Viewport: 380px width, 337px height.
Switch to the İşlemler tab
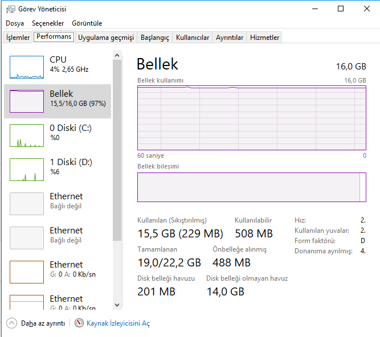18,38
